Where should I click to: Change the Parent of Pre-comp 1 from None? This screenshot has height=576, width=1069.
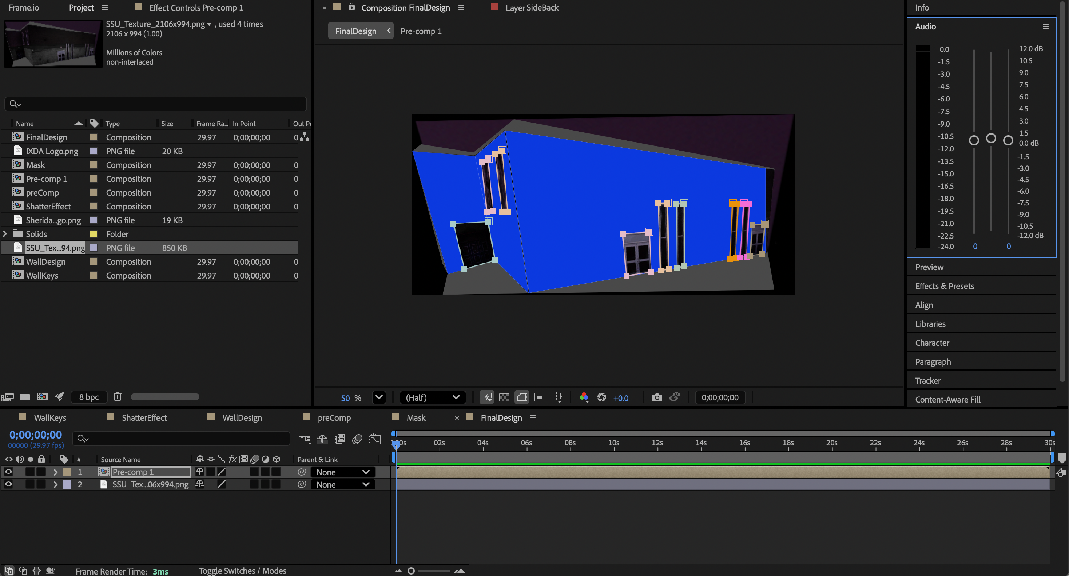coord(343,472)
